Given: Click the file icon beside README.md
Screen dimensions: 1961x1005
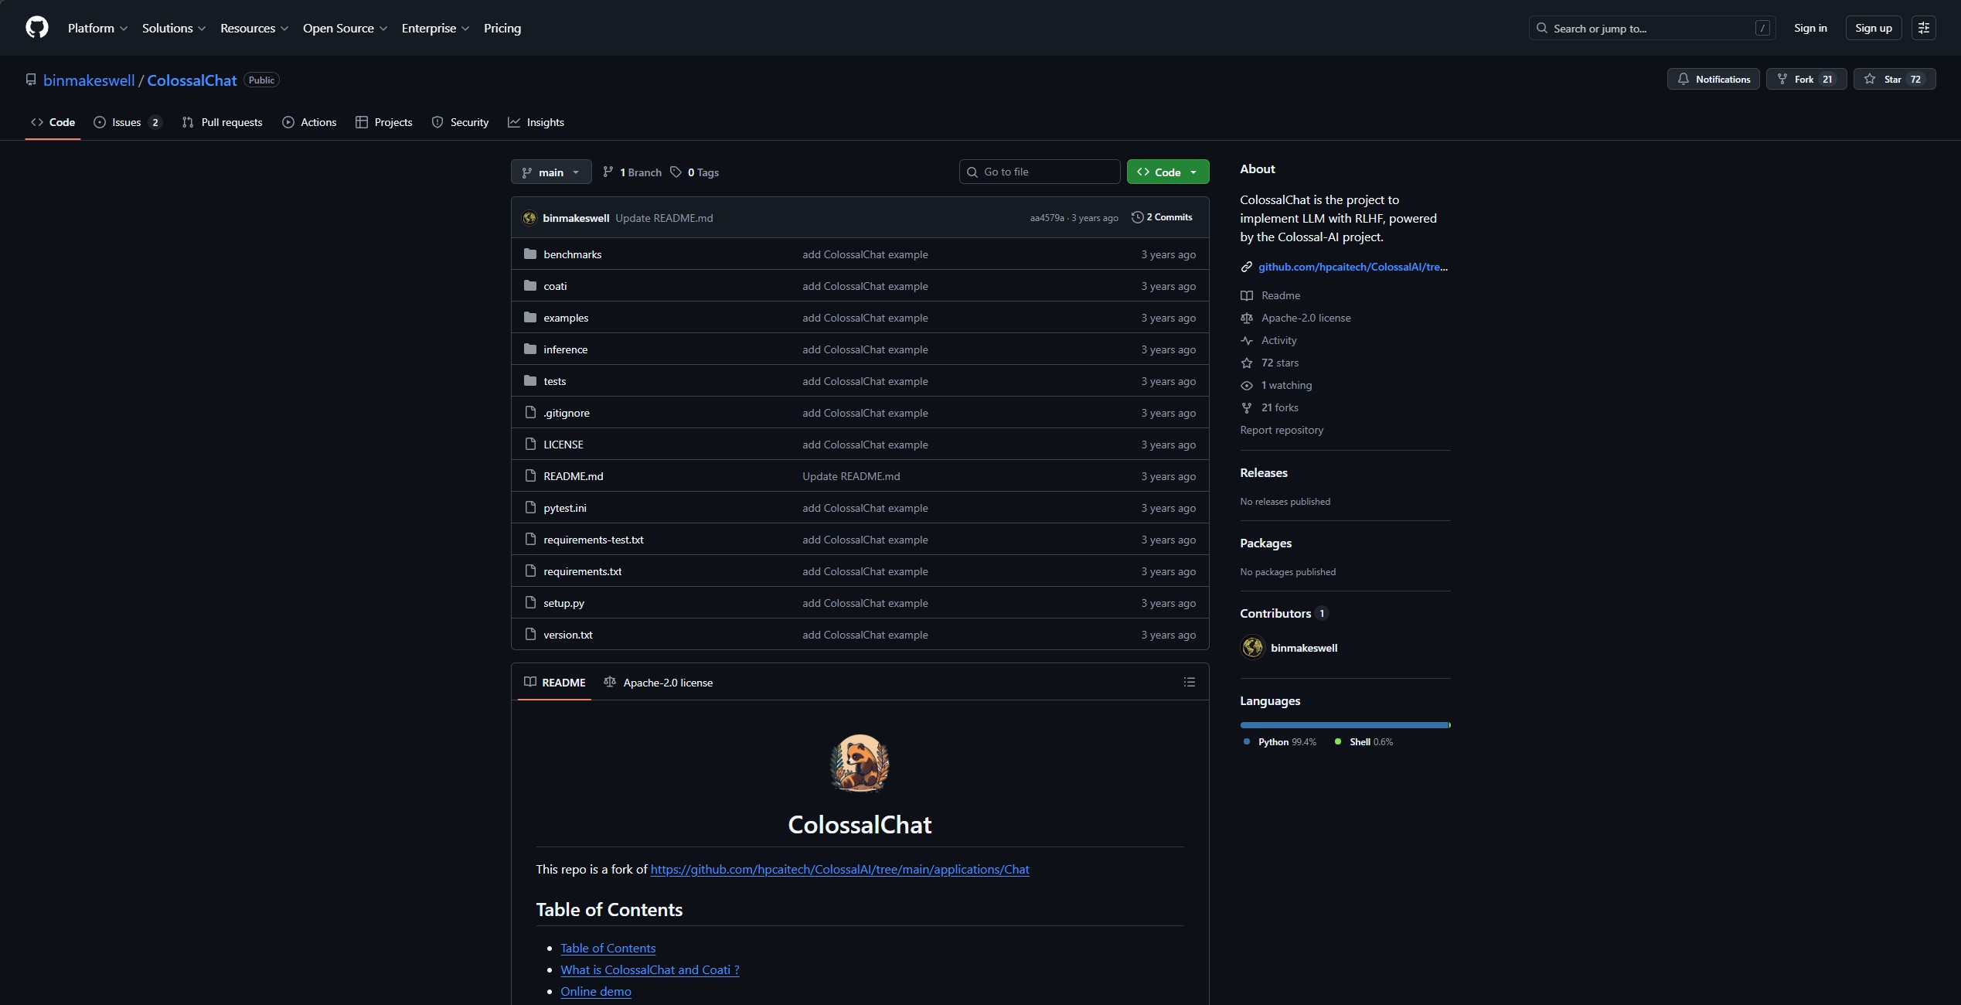Looking at the screenshot, I should 530,476.
